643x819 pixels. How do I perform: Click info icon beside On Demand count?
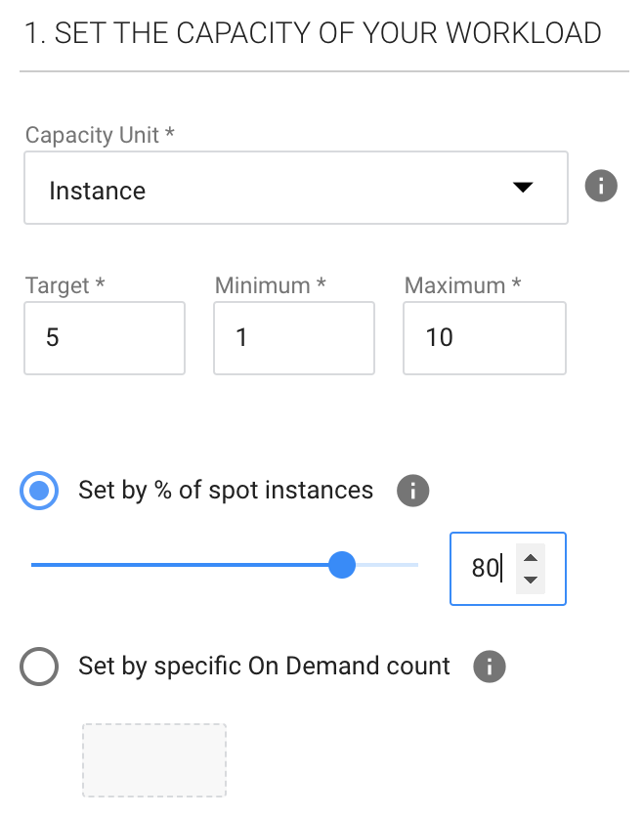click(490, 668)
